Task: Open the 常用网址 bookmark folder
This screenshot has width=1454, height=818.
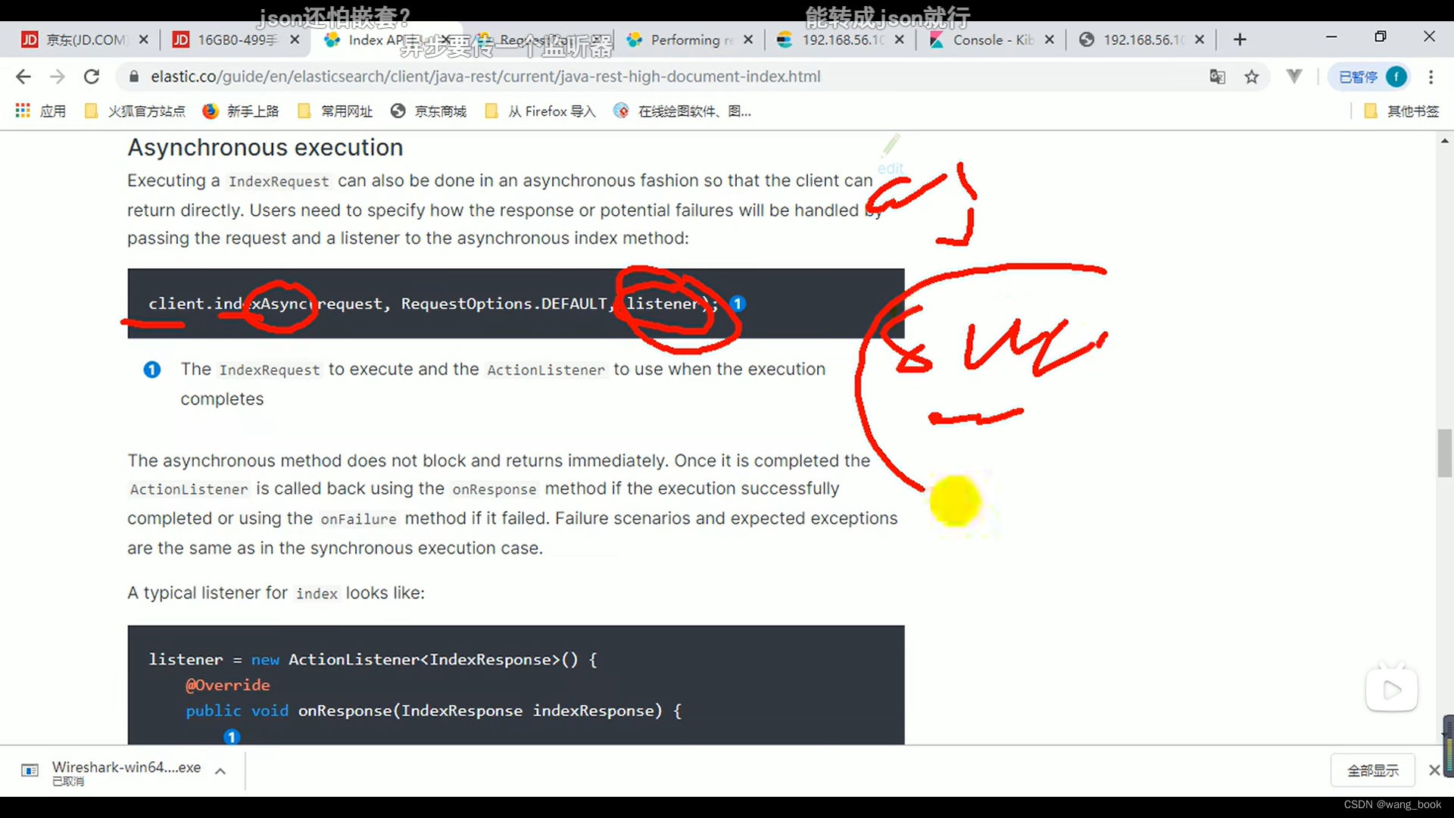Action: tap(335, 111)
